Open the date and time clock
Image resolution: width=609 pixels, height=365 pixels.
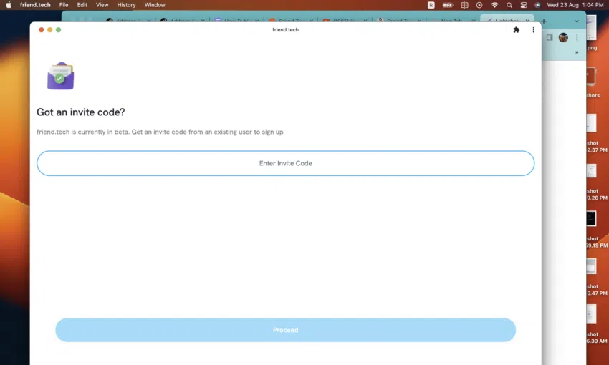tap(575, 5)
